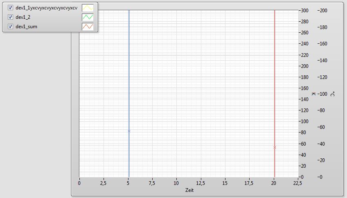This screenshot has width=347, height=198.
Task: Click the 17,5 x-axis tick label
Action: [x=249, y=183]
